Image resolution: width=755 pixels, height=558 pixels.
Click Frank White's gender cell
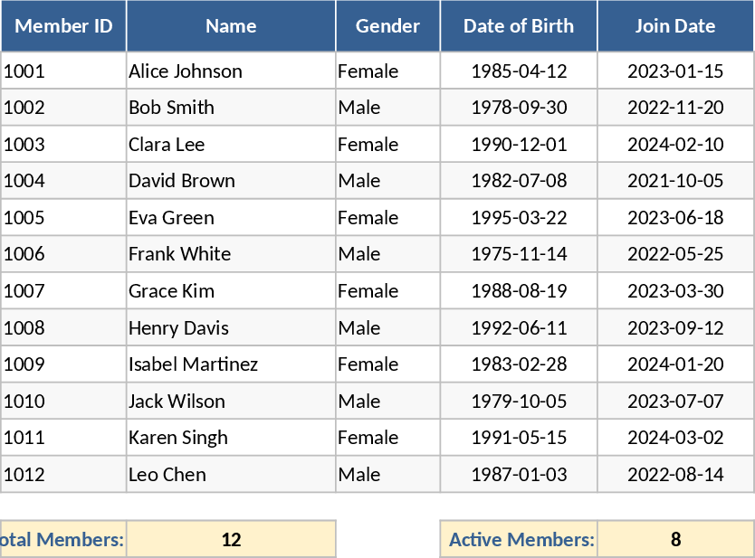coord(387,254)
